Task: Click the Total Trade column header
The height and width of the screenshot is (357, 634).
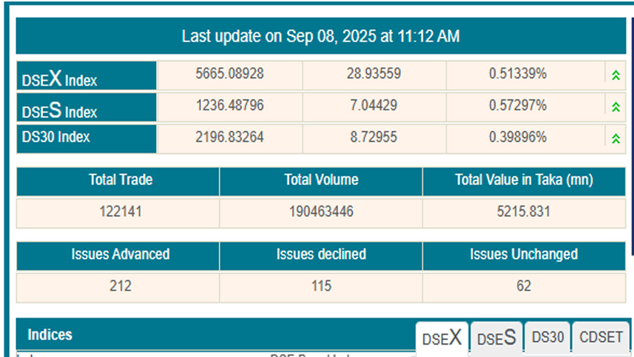Action: pyautogui.click(x=120, y=180)
